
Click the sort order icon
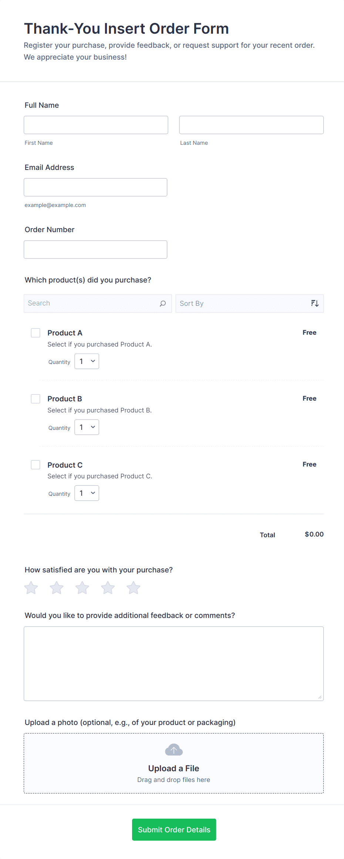[x=315, y=304]
